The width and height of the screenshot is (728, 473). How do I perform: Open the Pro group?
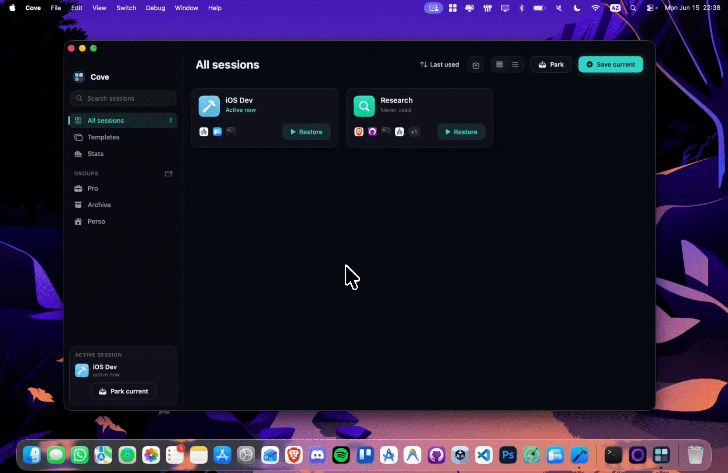[x=123, y=188]
